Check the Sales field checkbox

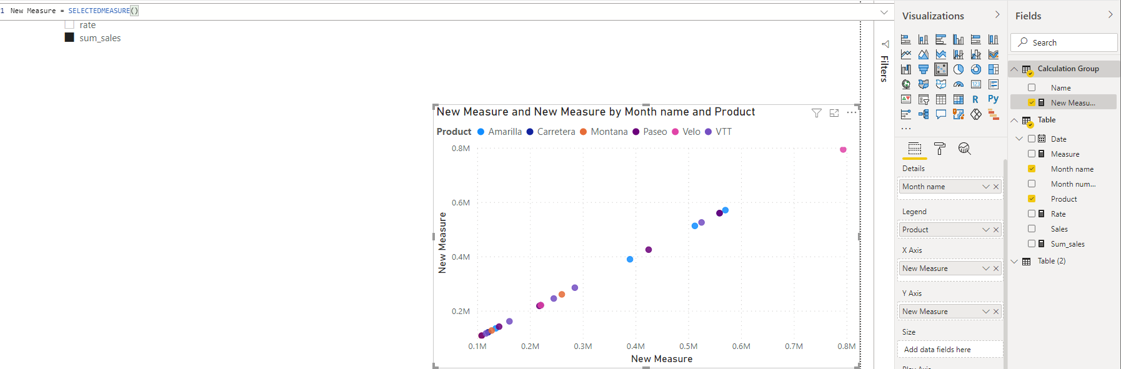click(1032, 229)
